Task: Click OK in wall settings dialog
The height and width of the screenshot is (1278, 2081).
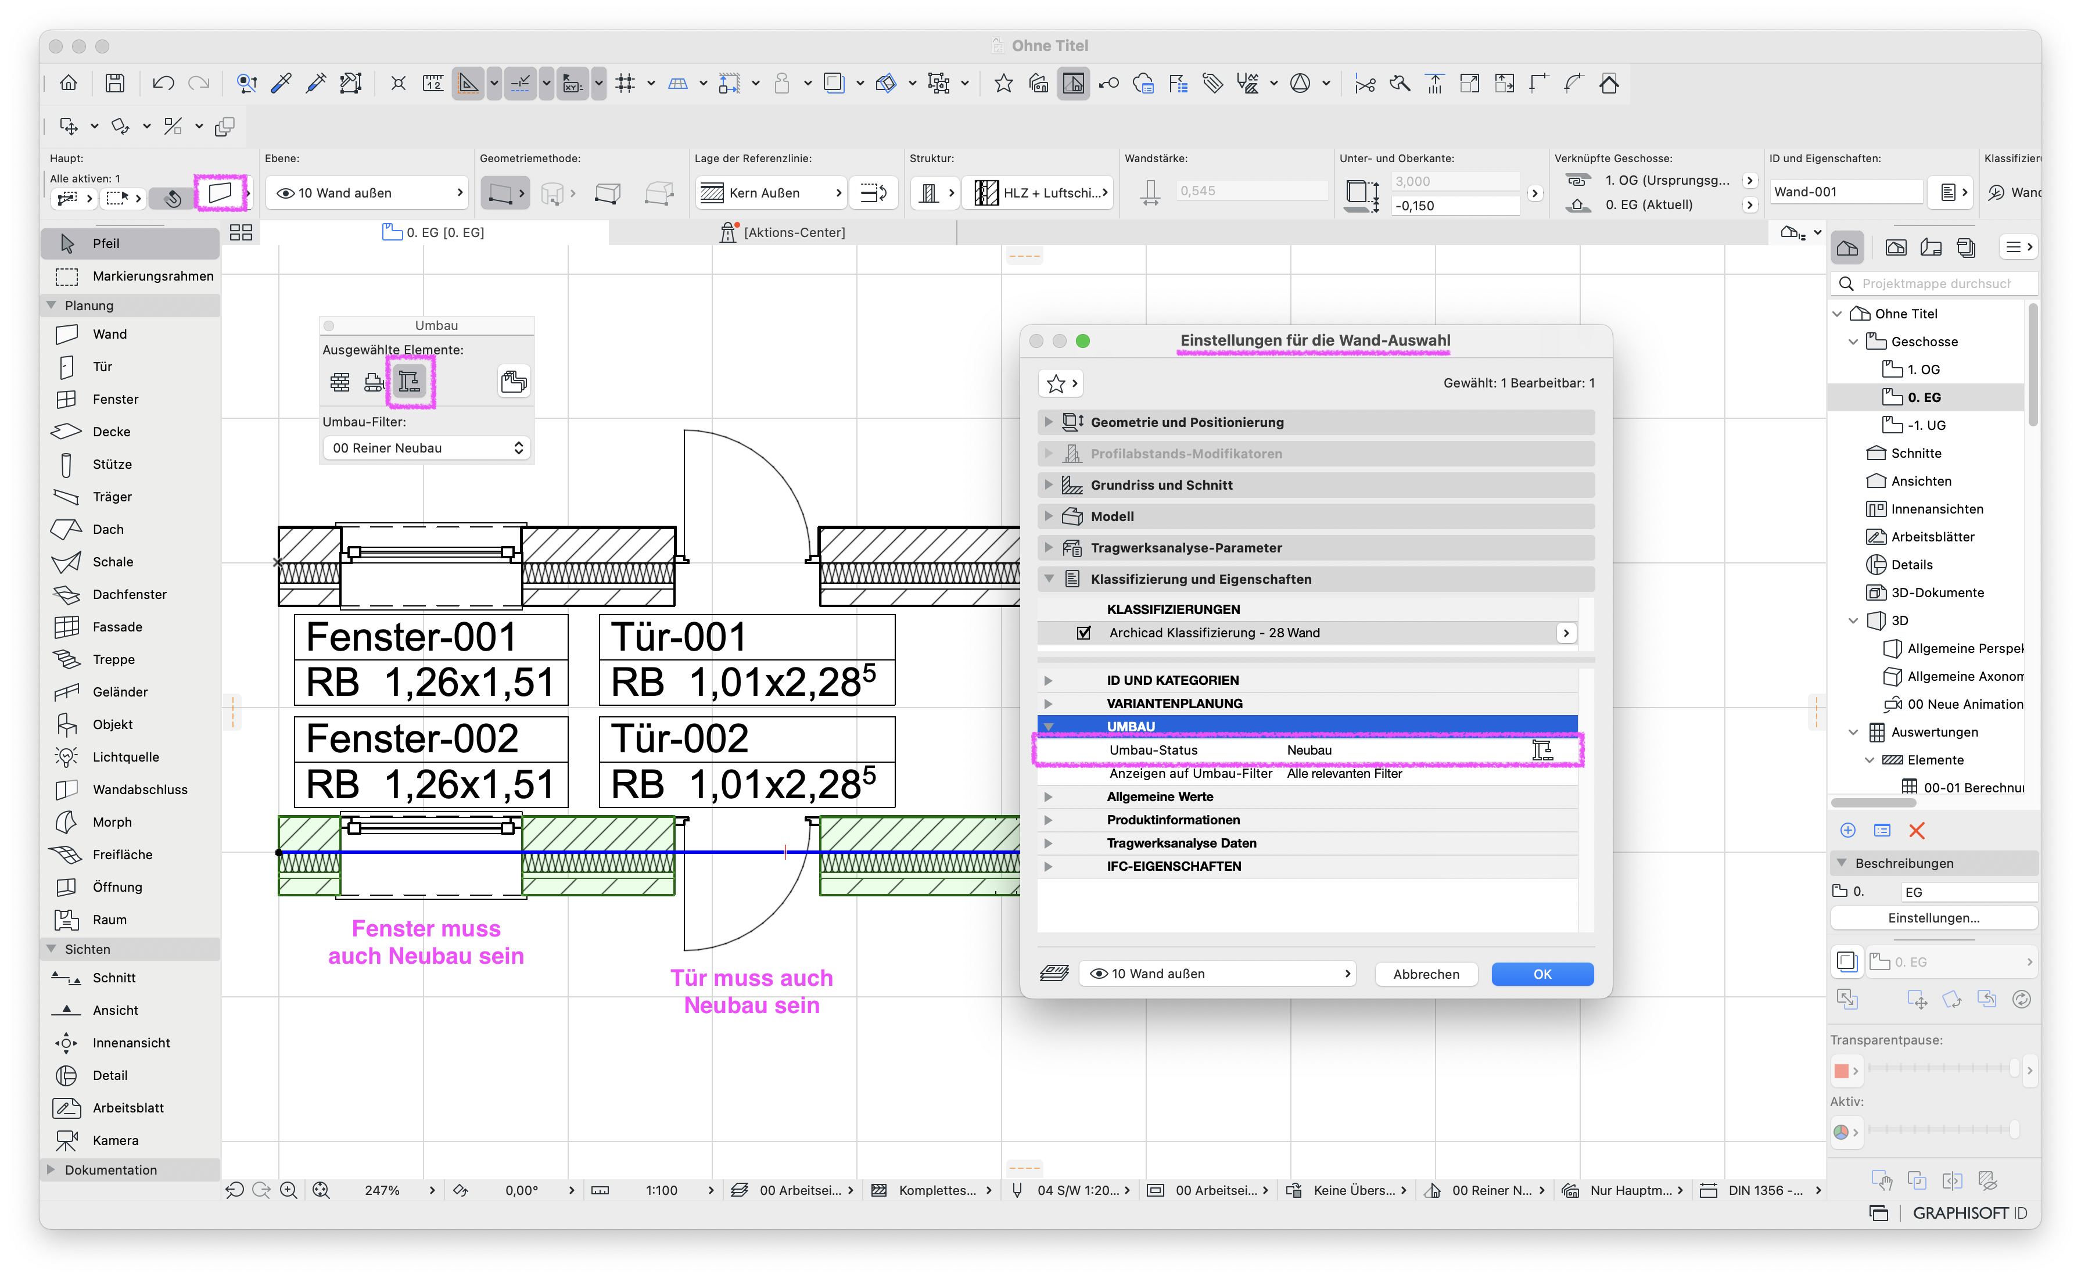Action: (x=1542, y=974)
